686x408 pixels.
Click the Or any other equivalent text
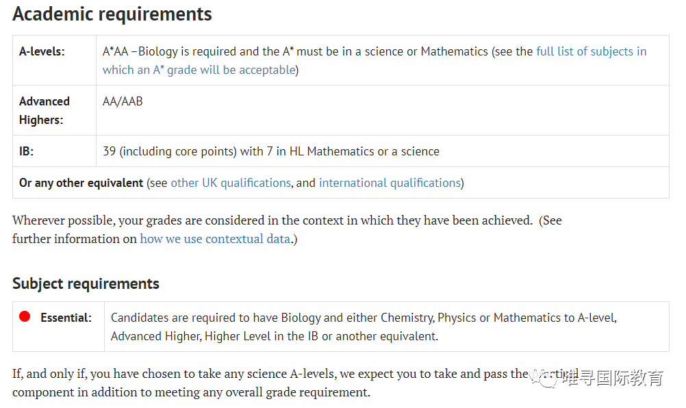click(81, 183)
